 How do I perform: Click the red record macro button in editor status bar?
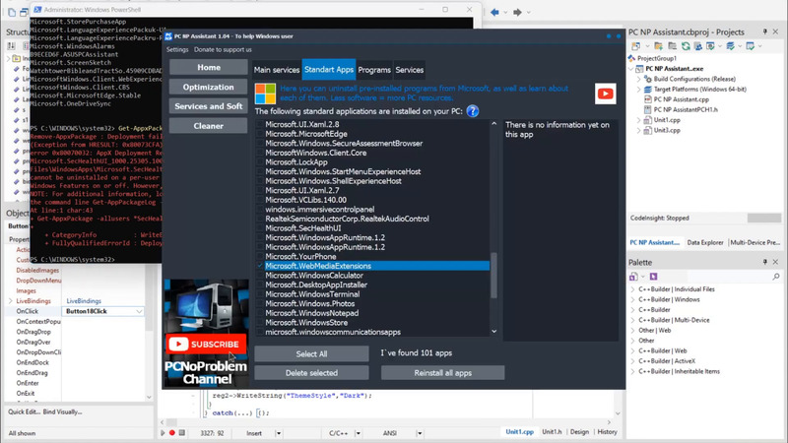[x=171, y=432]
